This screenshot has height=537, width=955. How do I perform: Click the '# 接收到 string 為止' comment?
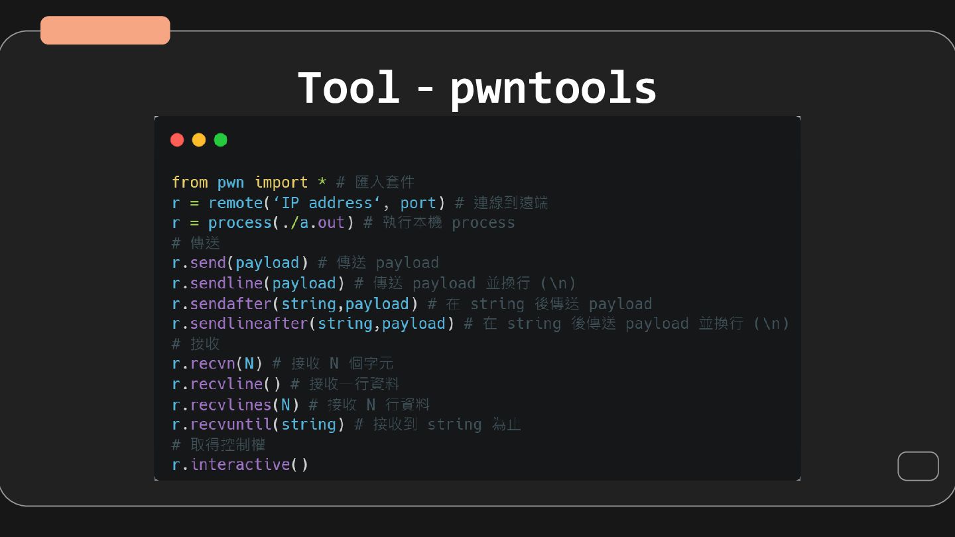438,424
